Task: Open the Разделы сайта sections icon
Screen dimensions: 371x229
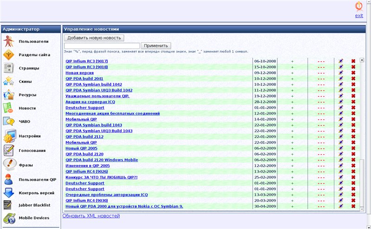Action: [x=8, y=55]
